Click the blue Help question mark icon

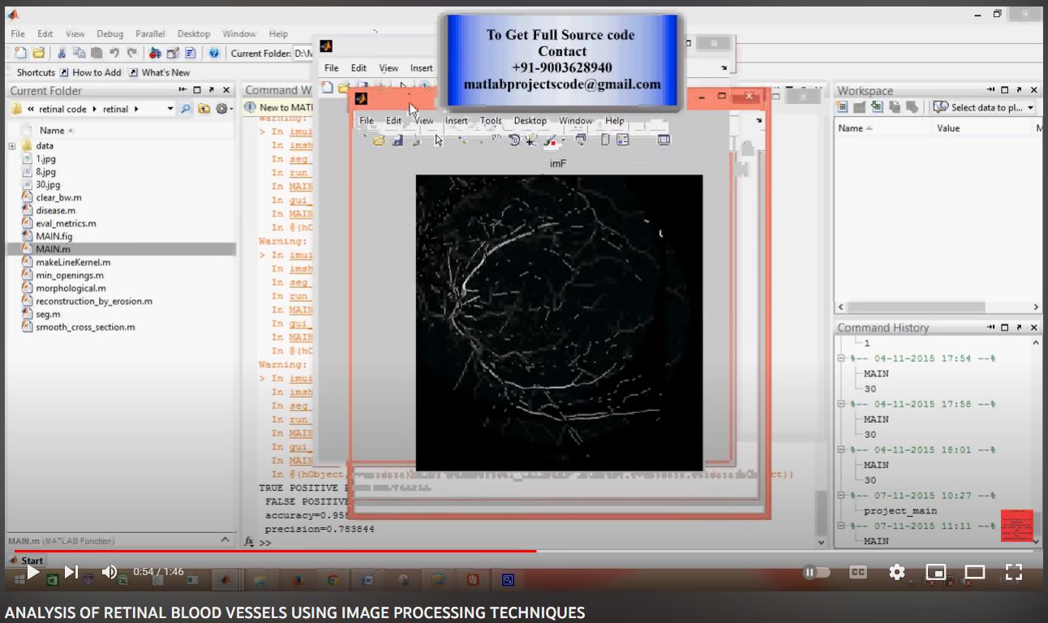214,54
